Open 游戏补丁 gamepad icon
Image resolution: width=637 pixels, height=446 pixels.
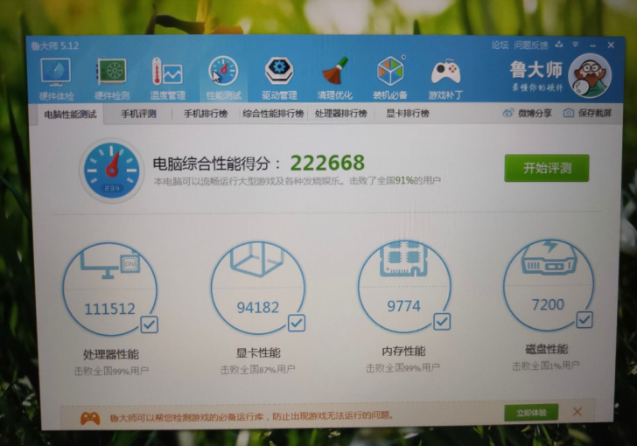[x=445, y=72]
